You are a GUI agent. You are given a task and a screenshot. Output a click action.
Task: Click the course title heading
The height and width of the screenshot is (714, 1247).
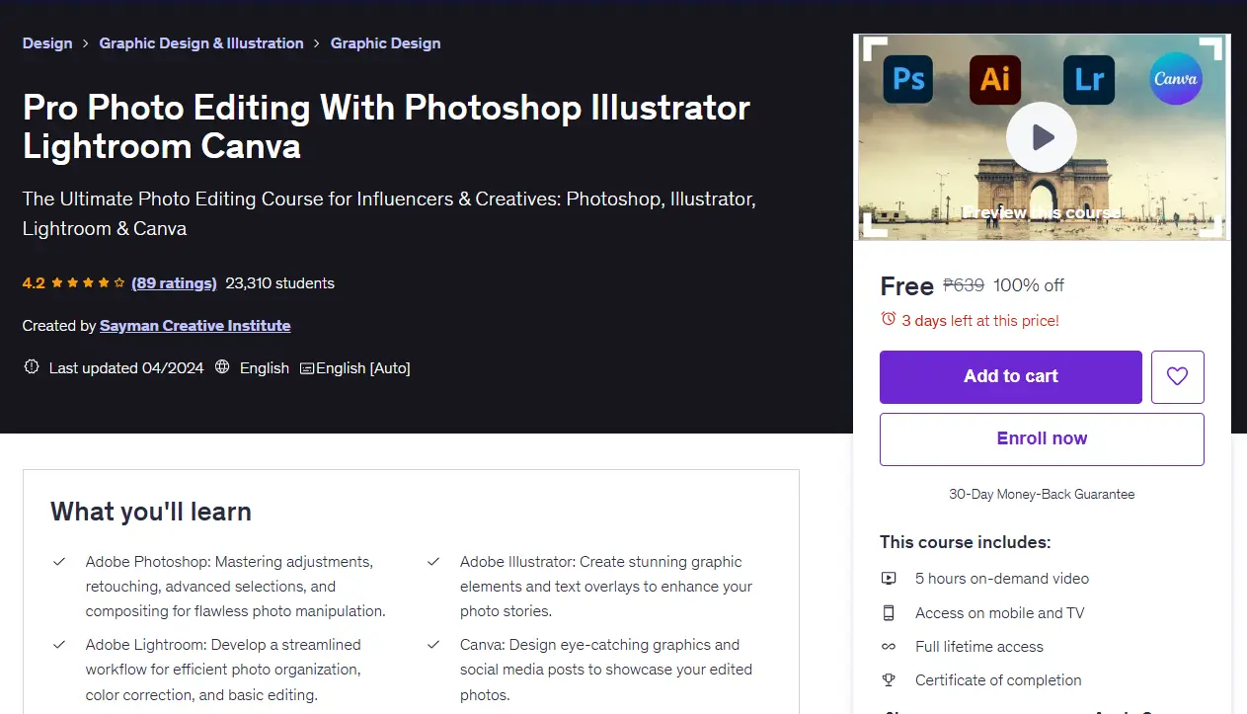tap(386, 126)
